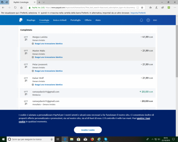The image size is (178, 142).
Task: Open the reading view icon in address bar
Action: tap(138, 7)
